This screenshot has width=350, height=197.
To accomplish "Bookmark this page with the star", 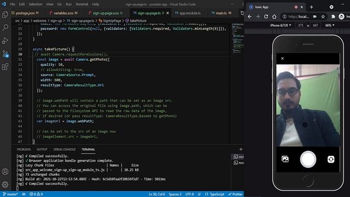I will tap(323, 16).
